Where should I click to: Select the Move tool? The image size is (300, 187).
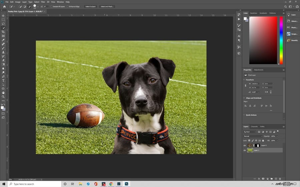tap(3, 16)
